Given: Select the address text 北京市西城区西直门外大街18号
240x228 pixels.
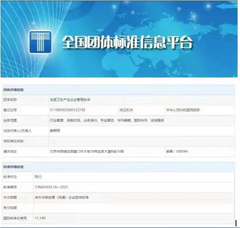Looking at the screenshot, I should [87, 151].
